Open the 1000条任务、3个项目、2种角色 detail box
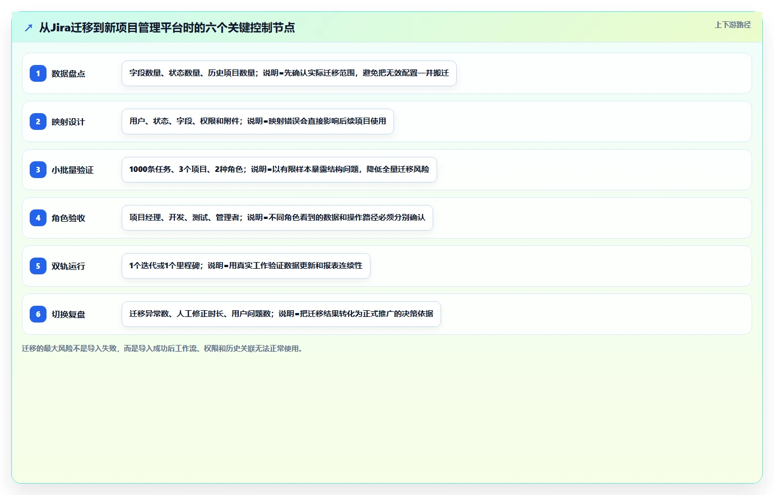The image size is (774, 495). coord(279,170)
